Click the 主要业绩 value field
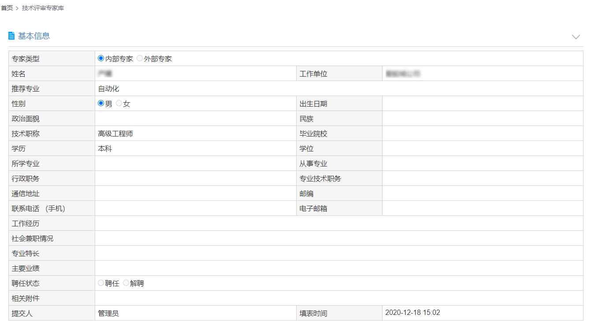Screen dimensions: 591x329 [x=339, y=268]
